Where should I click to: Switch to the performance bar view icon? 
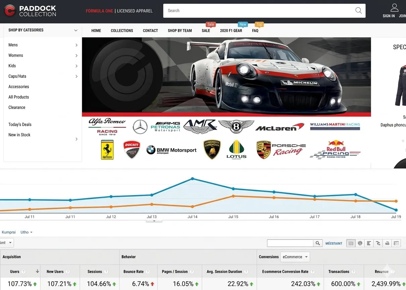coord(369,243)
